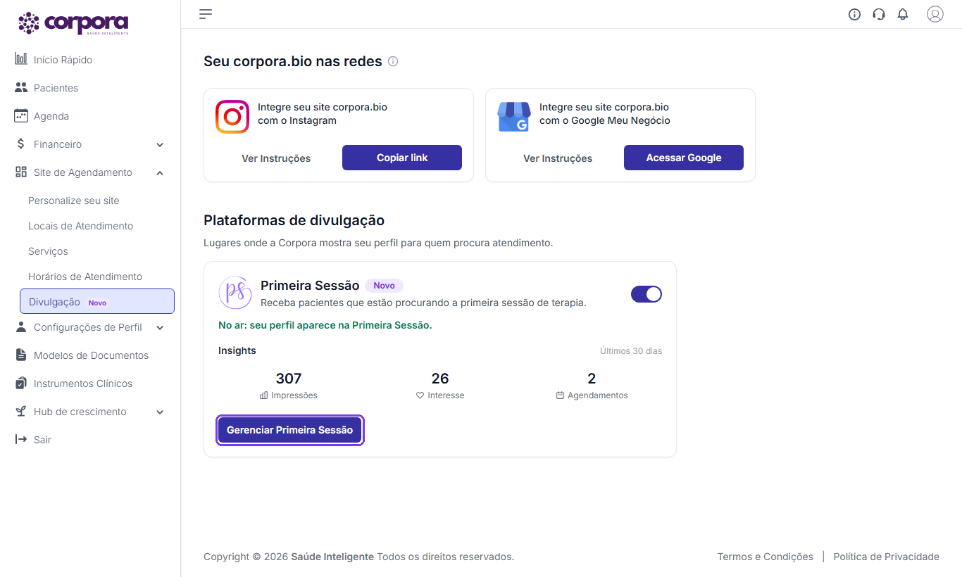Image resolution: width=962 pixels, height=577 pixels.
Task: Click the Instrumentos Clínicos clipboard icon
Action: [21, 383]
